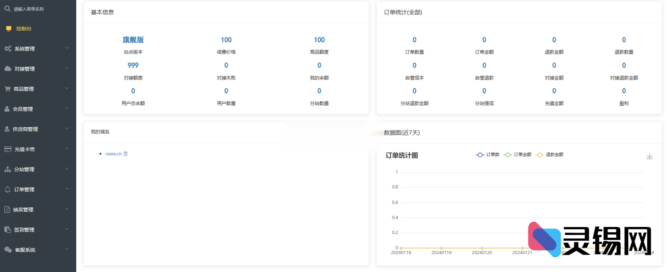Download the order statistics chart image

tap(649, 156)
